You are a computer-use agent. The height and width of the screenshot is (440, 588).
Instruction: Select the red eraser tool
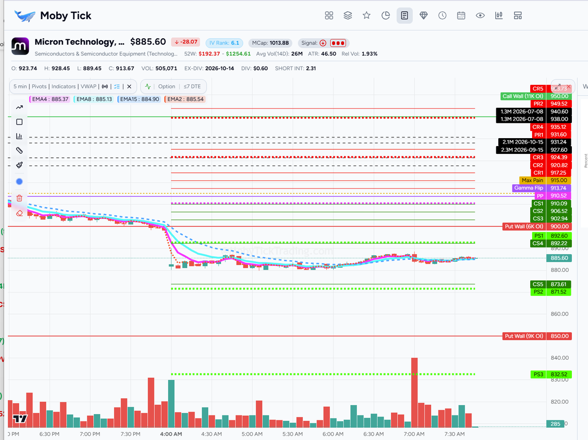tap(20, 213)
